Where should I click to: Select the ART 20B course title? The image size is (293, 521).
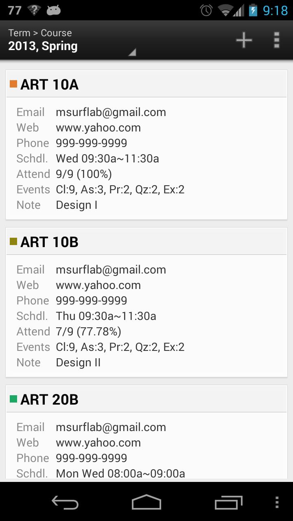pyautogui.click(x=49, y=399)
